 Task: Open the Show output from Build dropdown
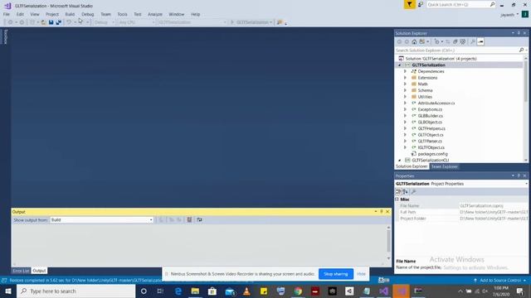tap(101, 220)
